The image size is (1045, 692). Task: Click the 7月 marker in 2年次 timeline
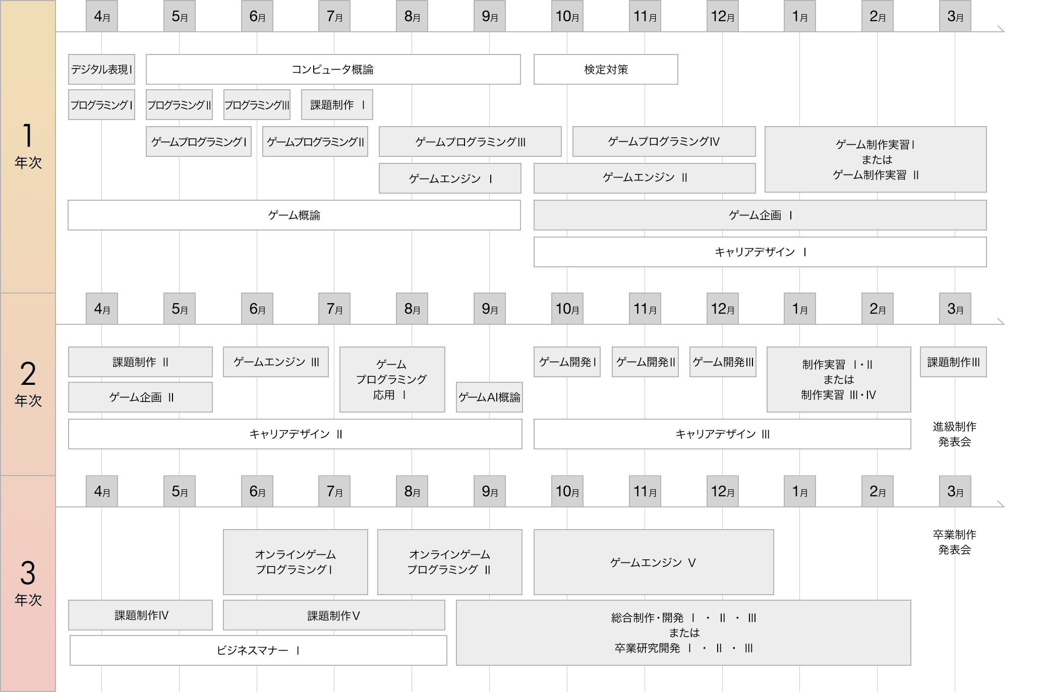pos(334,309)
